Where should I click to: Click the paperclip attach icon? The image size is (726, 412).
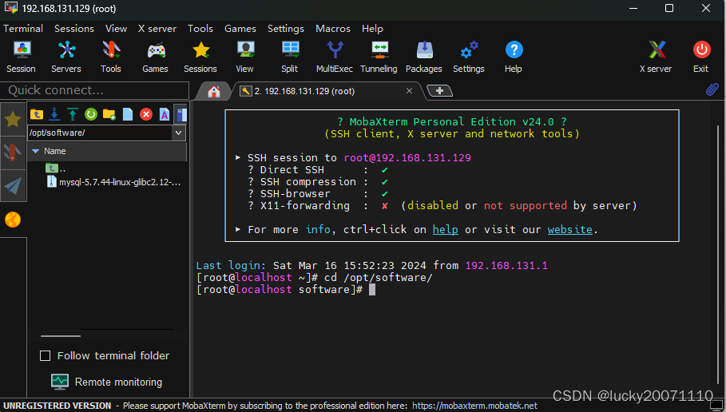[x=712, y=89]
